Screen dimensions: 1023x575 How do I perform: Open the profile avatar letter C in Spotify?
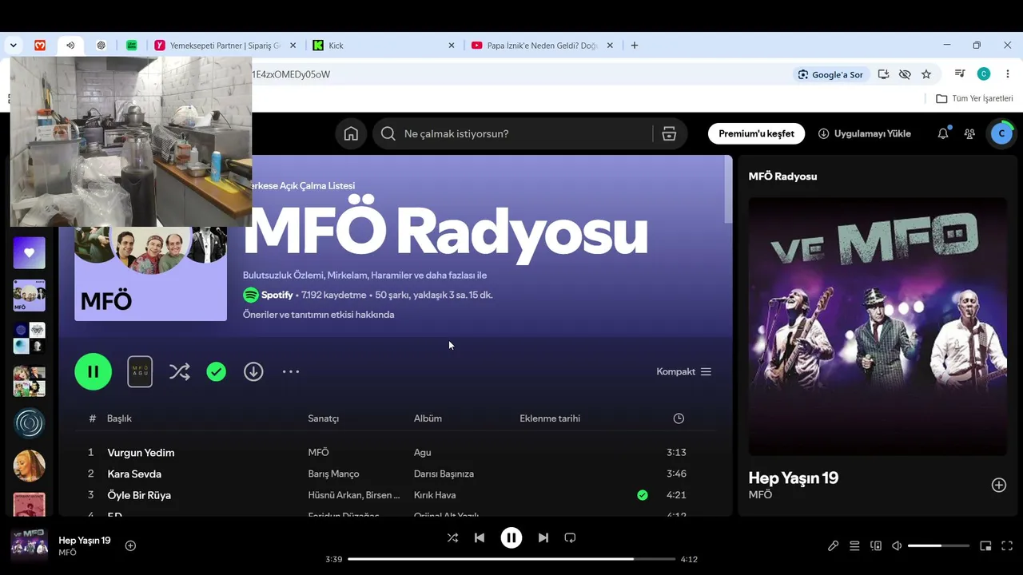pyautogui.click(x=1001, y=133)
